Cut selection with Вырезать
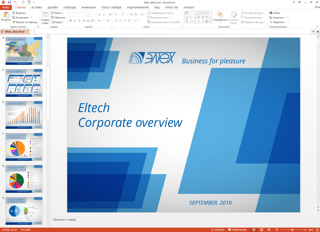The image size is (320, 232). click(19, 13)
